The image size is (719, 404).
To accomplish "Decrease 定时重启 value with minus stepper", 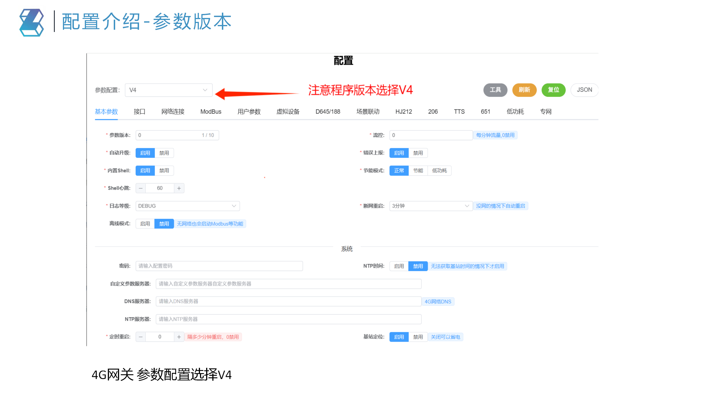I will tap(140, 337).
